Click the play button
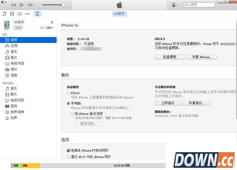 22,5
